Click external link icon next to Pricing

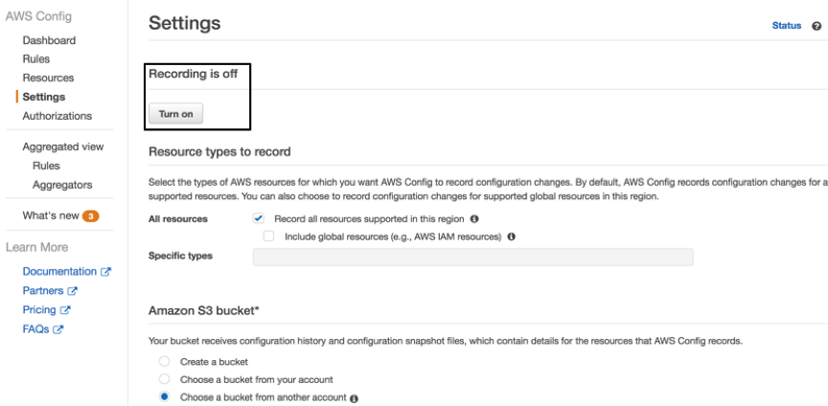tap(66, 310)
